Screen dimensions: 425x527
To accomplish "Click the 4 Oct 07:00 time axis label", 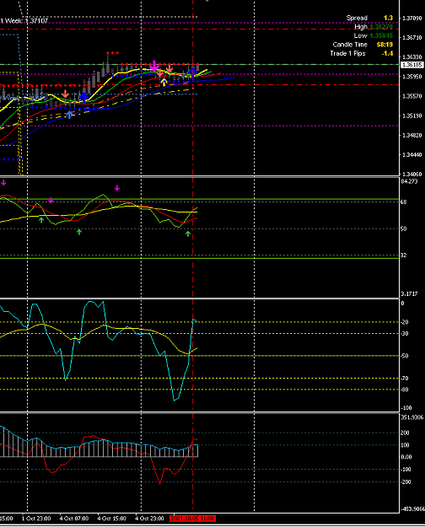I will [x=74, y=519].
